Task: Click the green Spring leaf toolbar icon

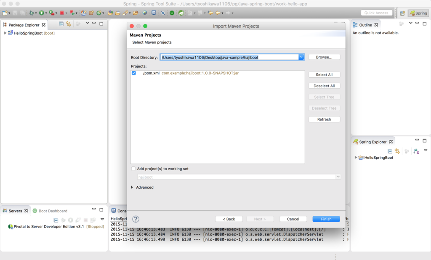Action: [x=181, y=13]
